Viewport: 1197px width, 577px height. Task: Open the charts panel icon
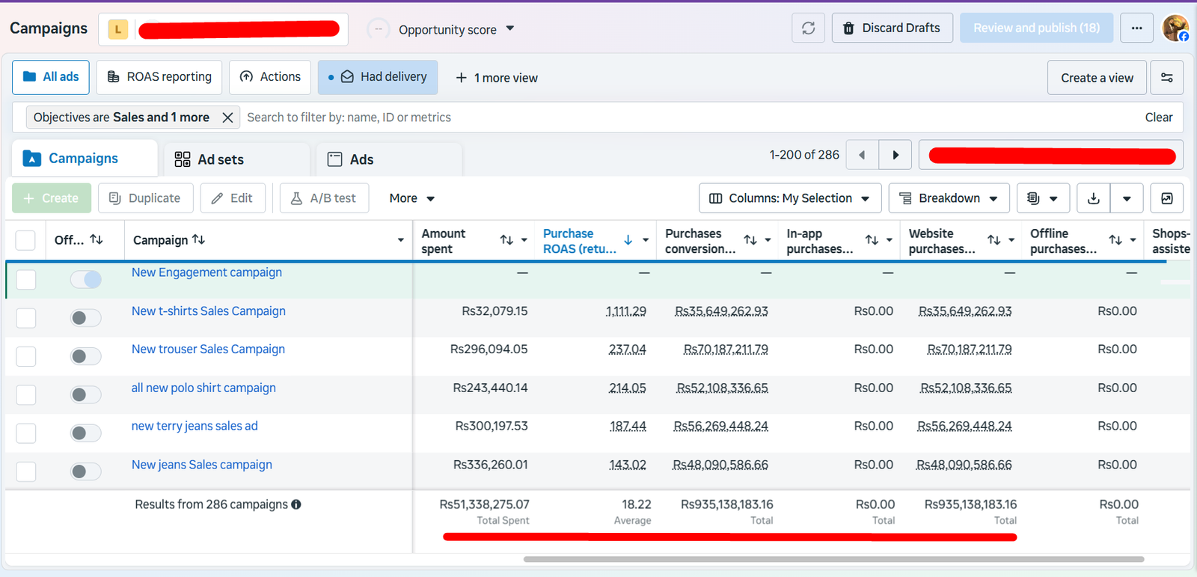1166,198
